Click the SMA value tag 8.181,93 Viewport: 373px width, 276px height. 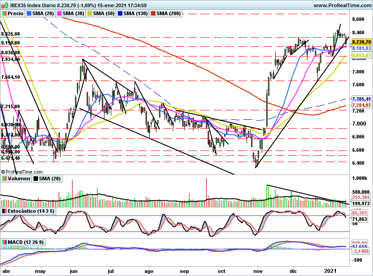(x=361, y=48)
